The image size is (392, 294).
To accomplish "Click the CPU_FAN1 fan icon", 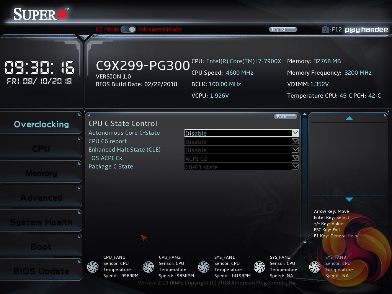I will pyautogui.click(x=93, y=267).
